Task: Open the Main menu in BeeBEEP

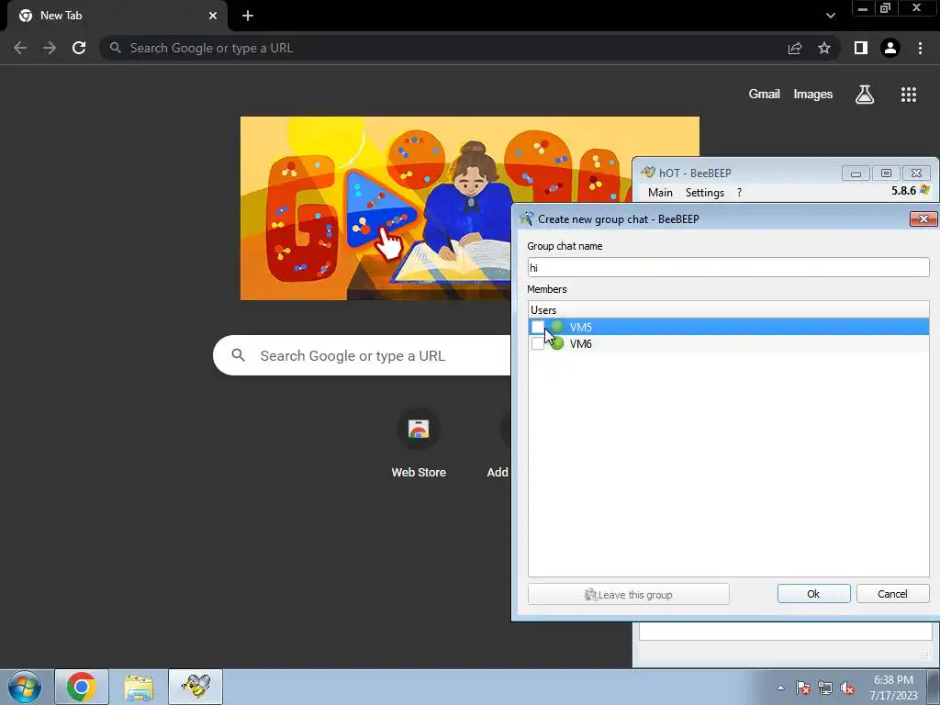Action: [660, 193]
